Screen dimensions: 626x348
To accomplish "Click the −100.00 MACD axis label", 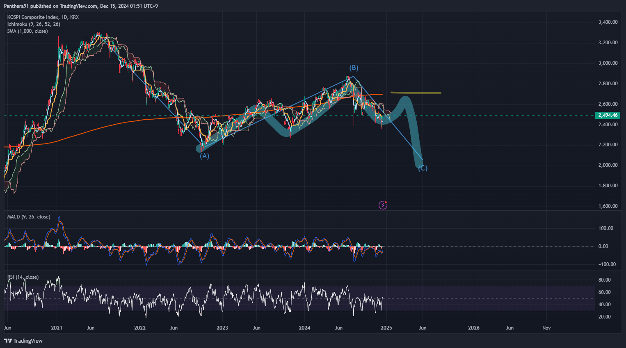I will pos(607,264).
